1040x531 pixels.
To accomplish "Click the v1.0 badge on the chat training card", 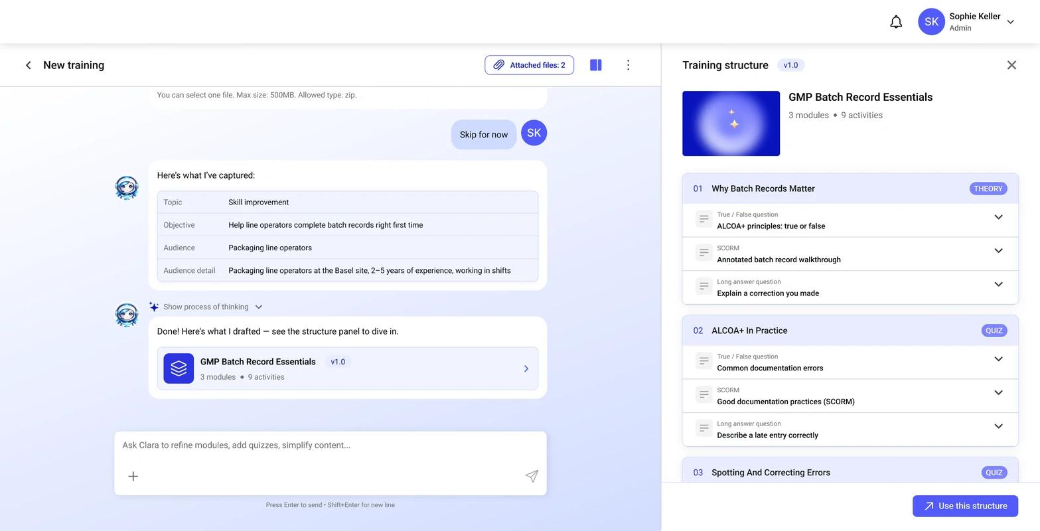I will tap(338, 362).
